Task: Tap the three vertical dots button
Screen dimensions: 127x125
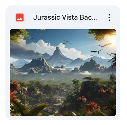Action: coord(109,17)
